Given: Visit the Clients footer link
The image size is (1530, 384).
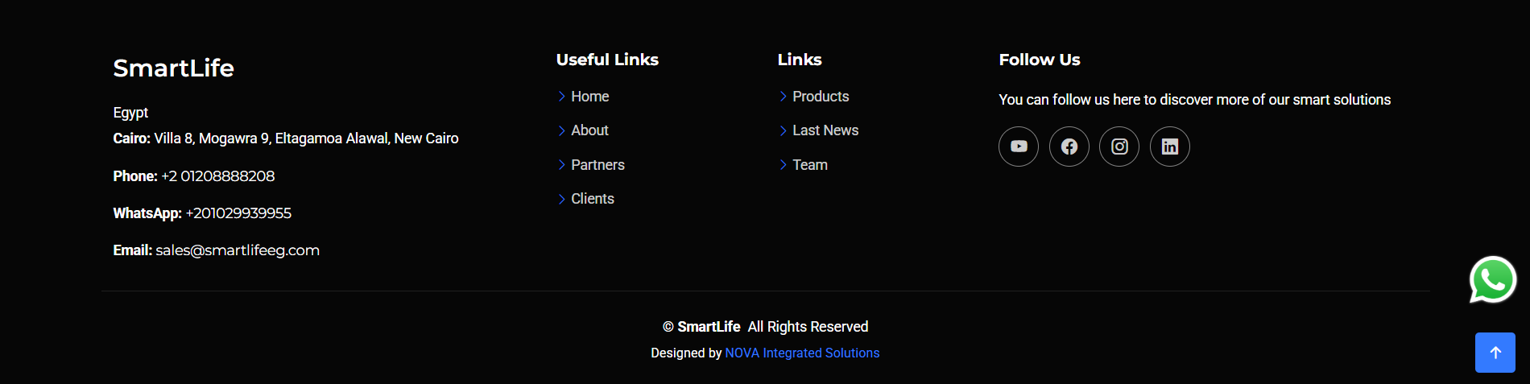Looking at the screenshot, I should (x=592, y=199).
